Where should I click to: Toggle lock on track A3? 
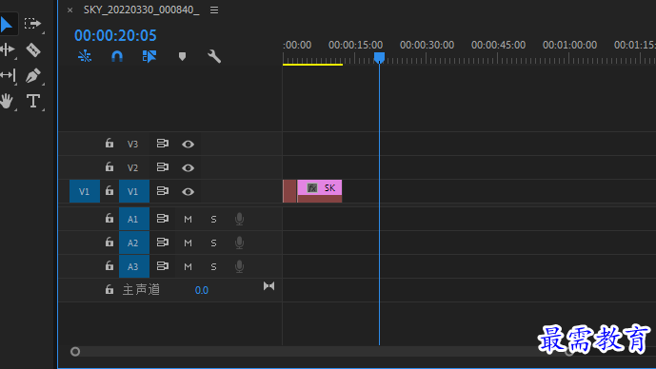(109, 265)
